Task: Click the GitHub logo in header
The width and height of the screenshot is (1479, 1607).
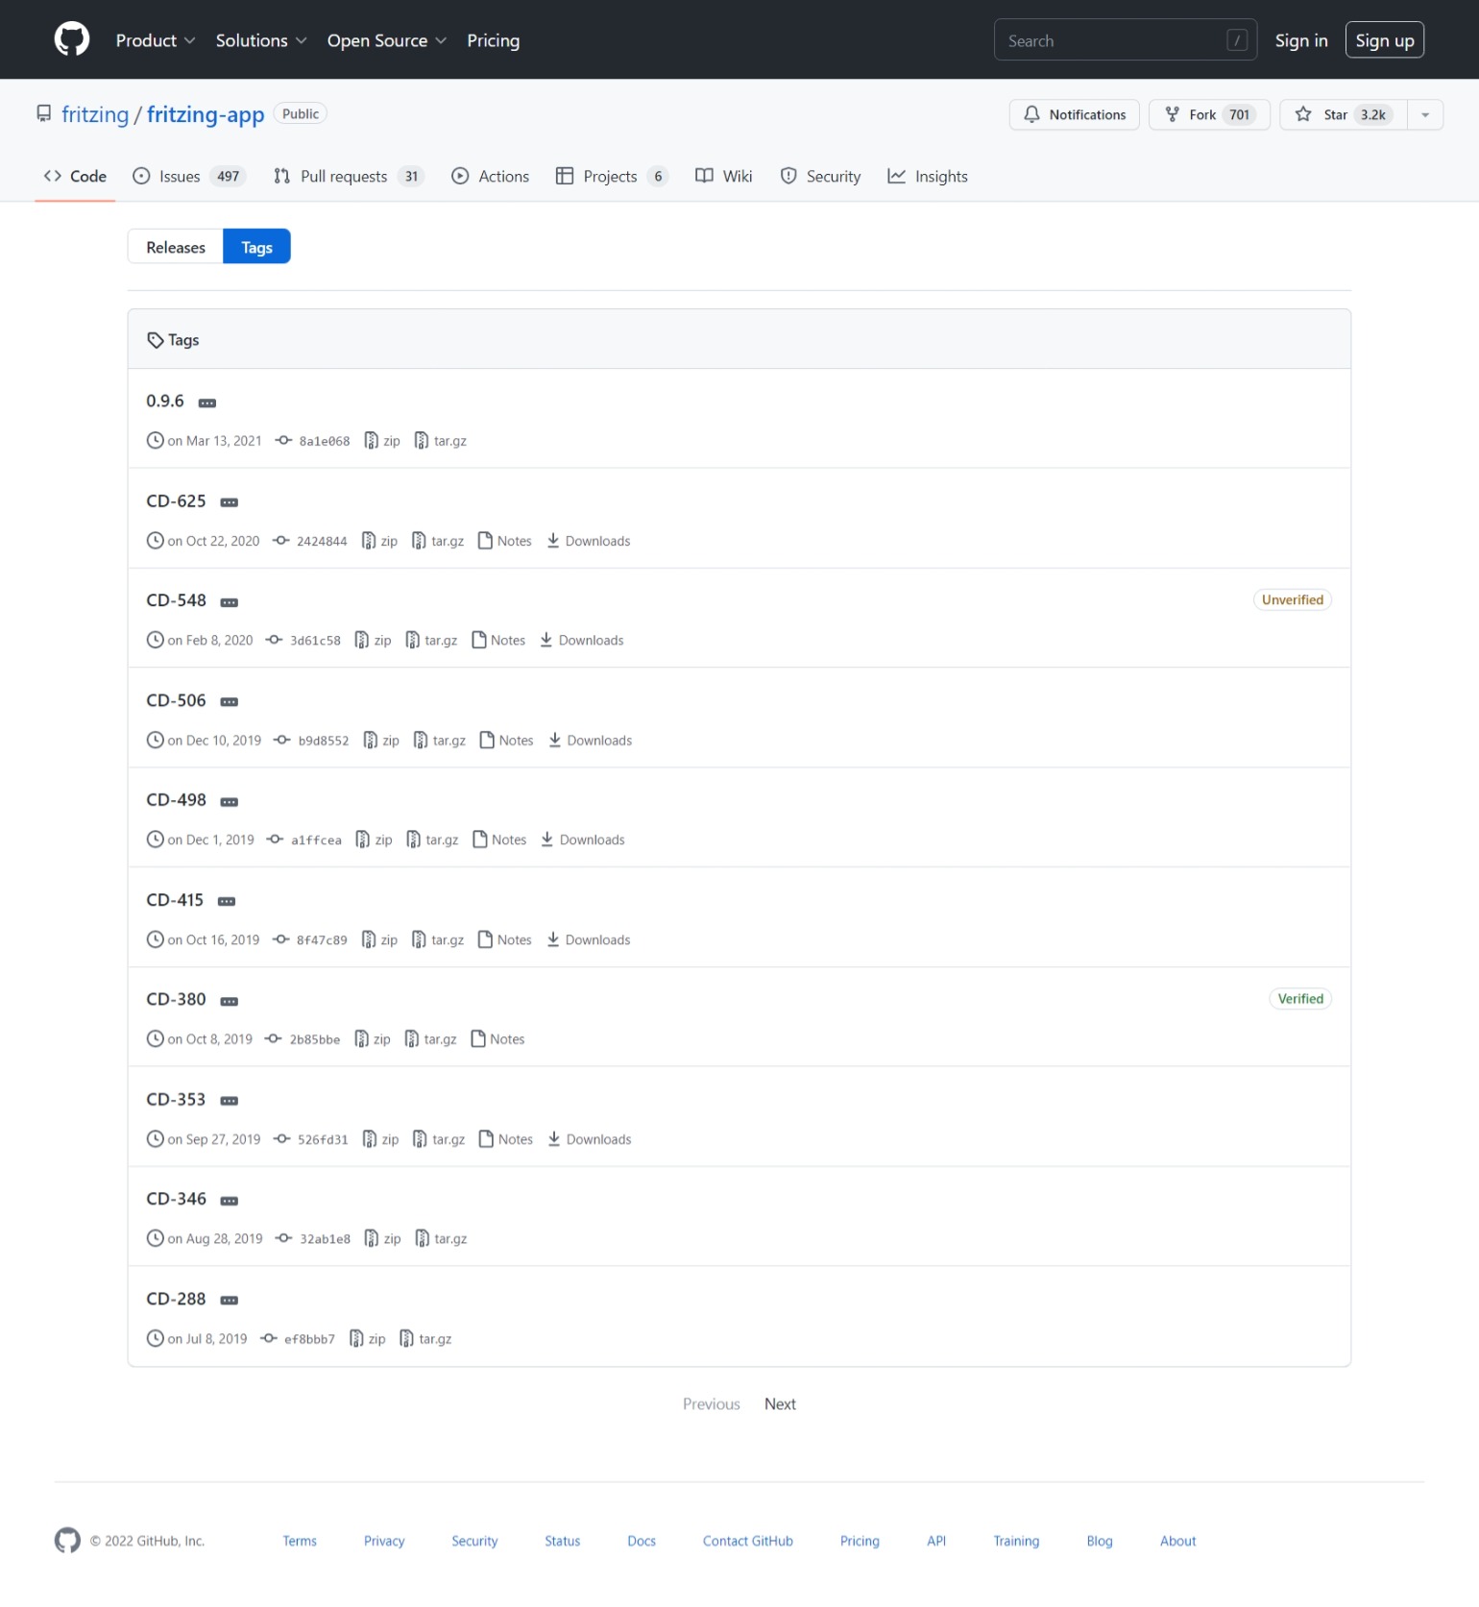Action: click(71, 39)
